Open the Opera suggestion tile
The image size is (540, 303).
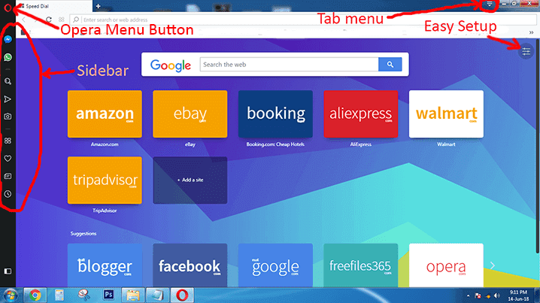coord(446,265)
